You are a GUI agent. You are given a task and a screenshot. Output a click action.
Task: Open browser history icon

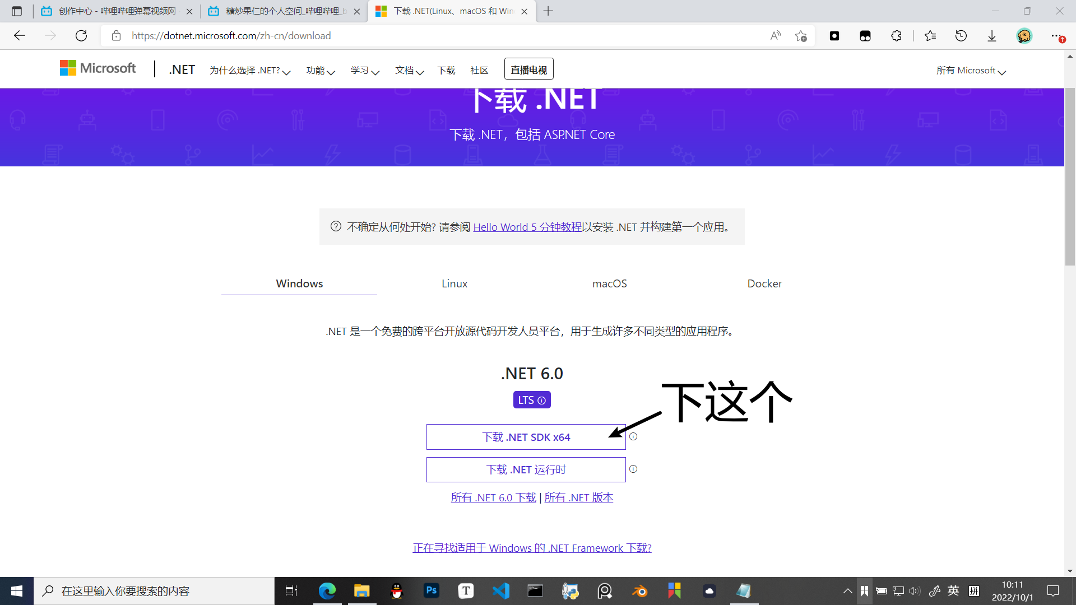click(961, 36)
